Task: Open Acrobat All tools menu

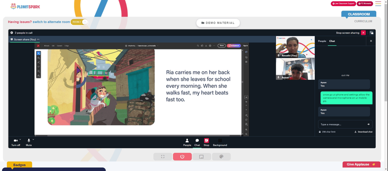Action: pyautogui.click(x=47, y=46)
